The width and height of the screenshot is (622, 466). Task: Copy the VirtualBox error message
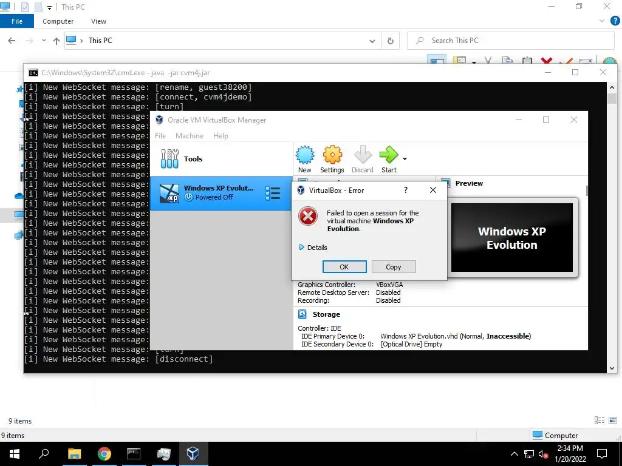point(393,267)
